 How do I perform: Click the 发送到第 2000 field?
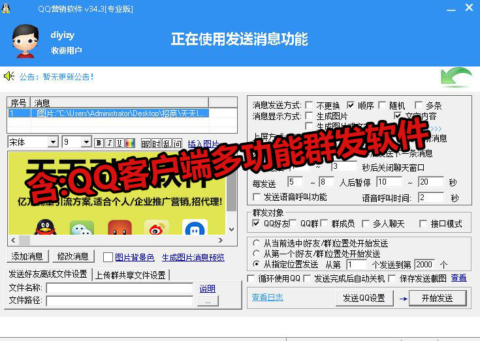click(x=424, y=264)
